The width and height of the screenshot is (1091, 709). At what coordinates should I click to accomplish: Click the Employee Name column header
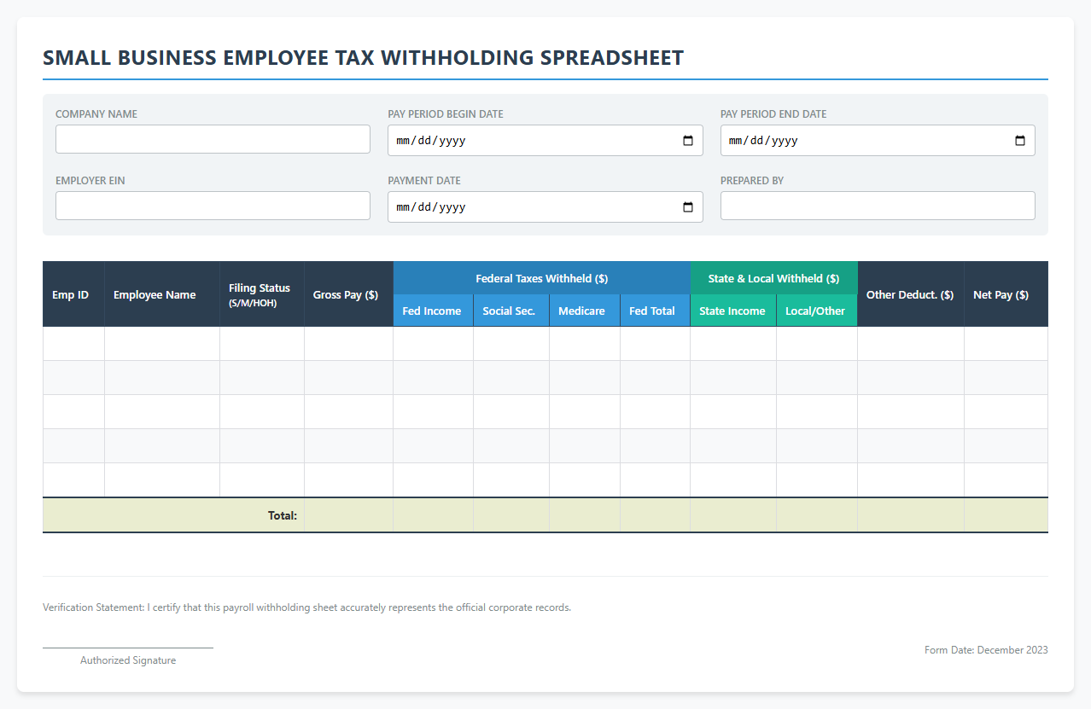162,294
